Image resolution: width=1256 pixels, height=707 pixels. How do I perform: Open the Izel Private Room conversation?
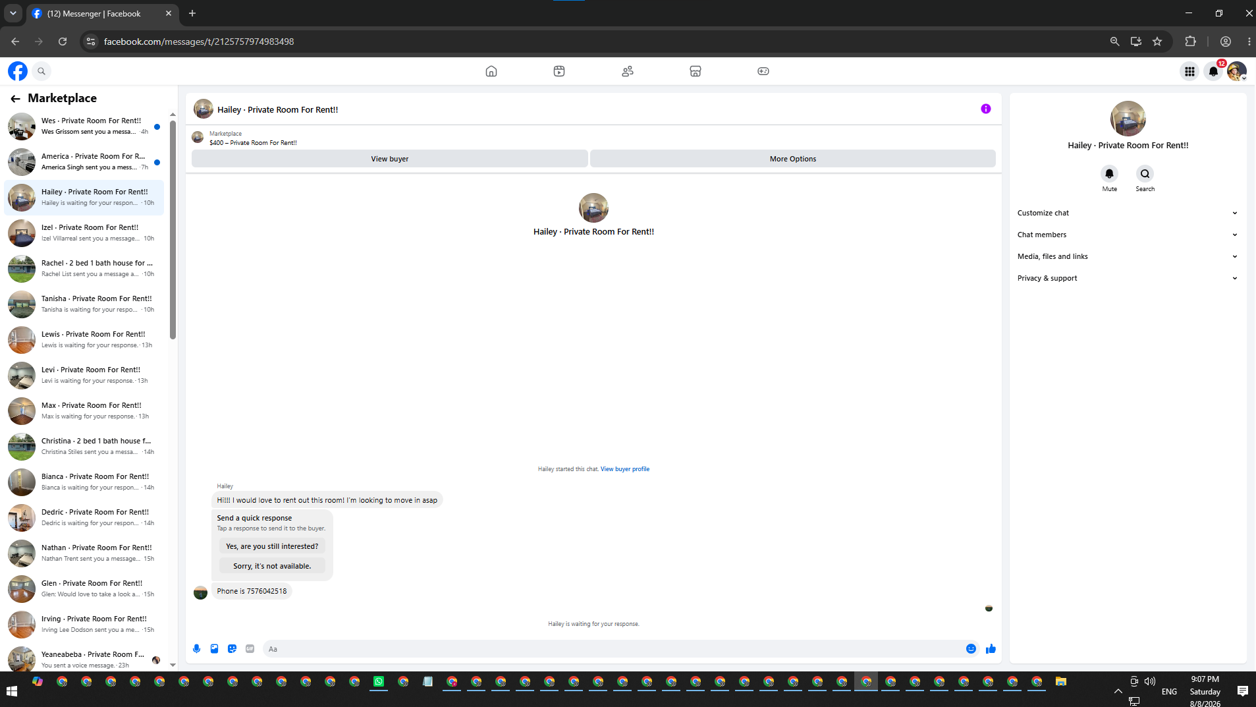click(x=84, y=233)
